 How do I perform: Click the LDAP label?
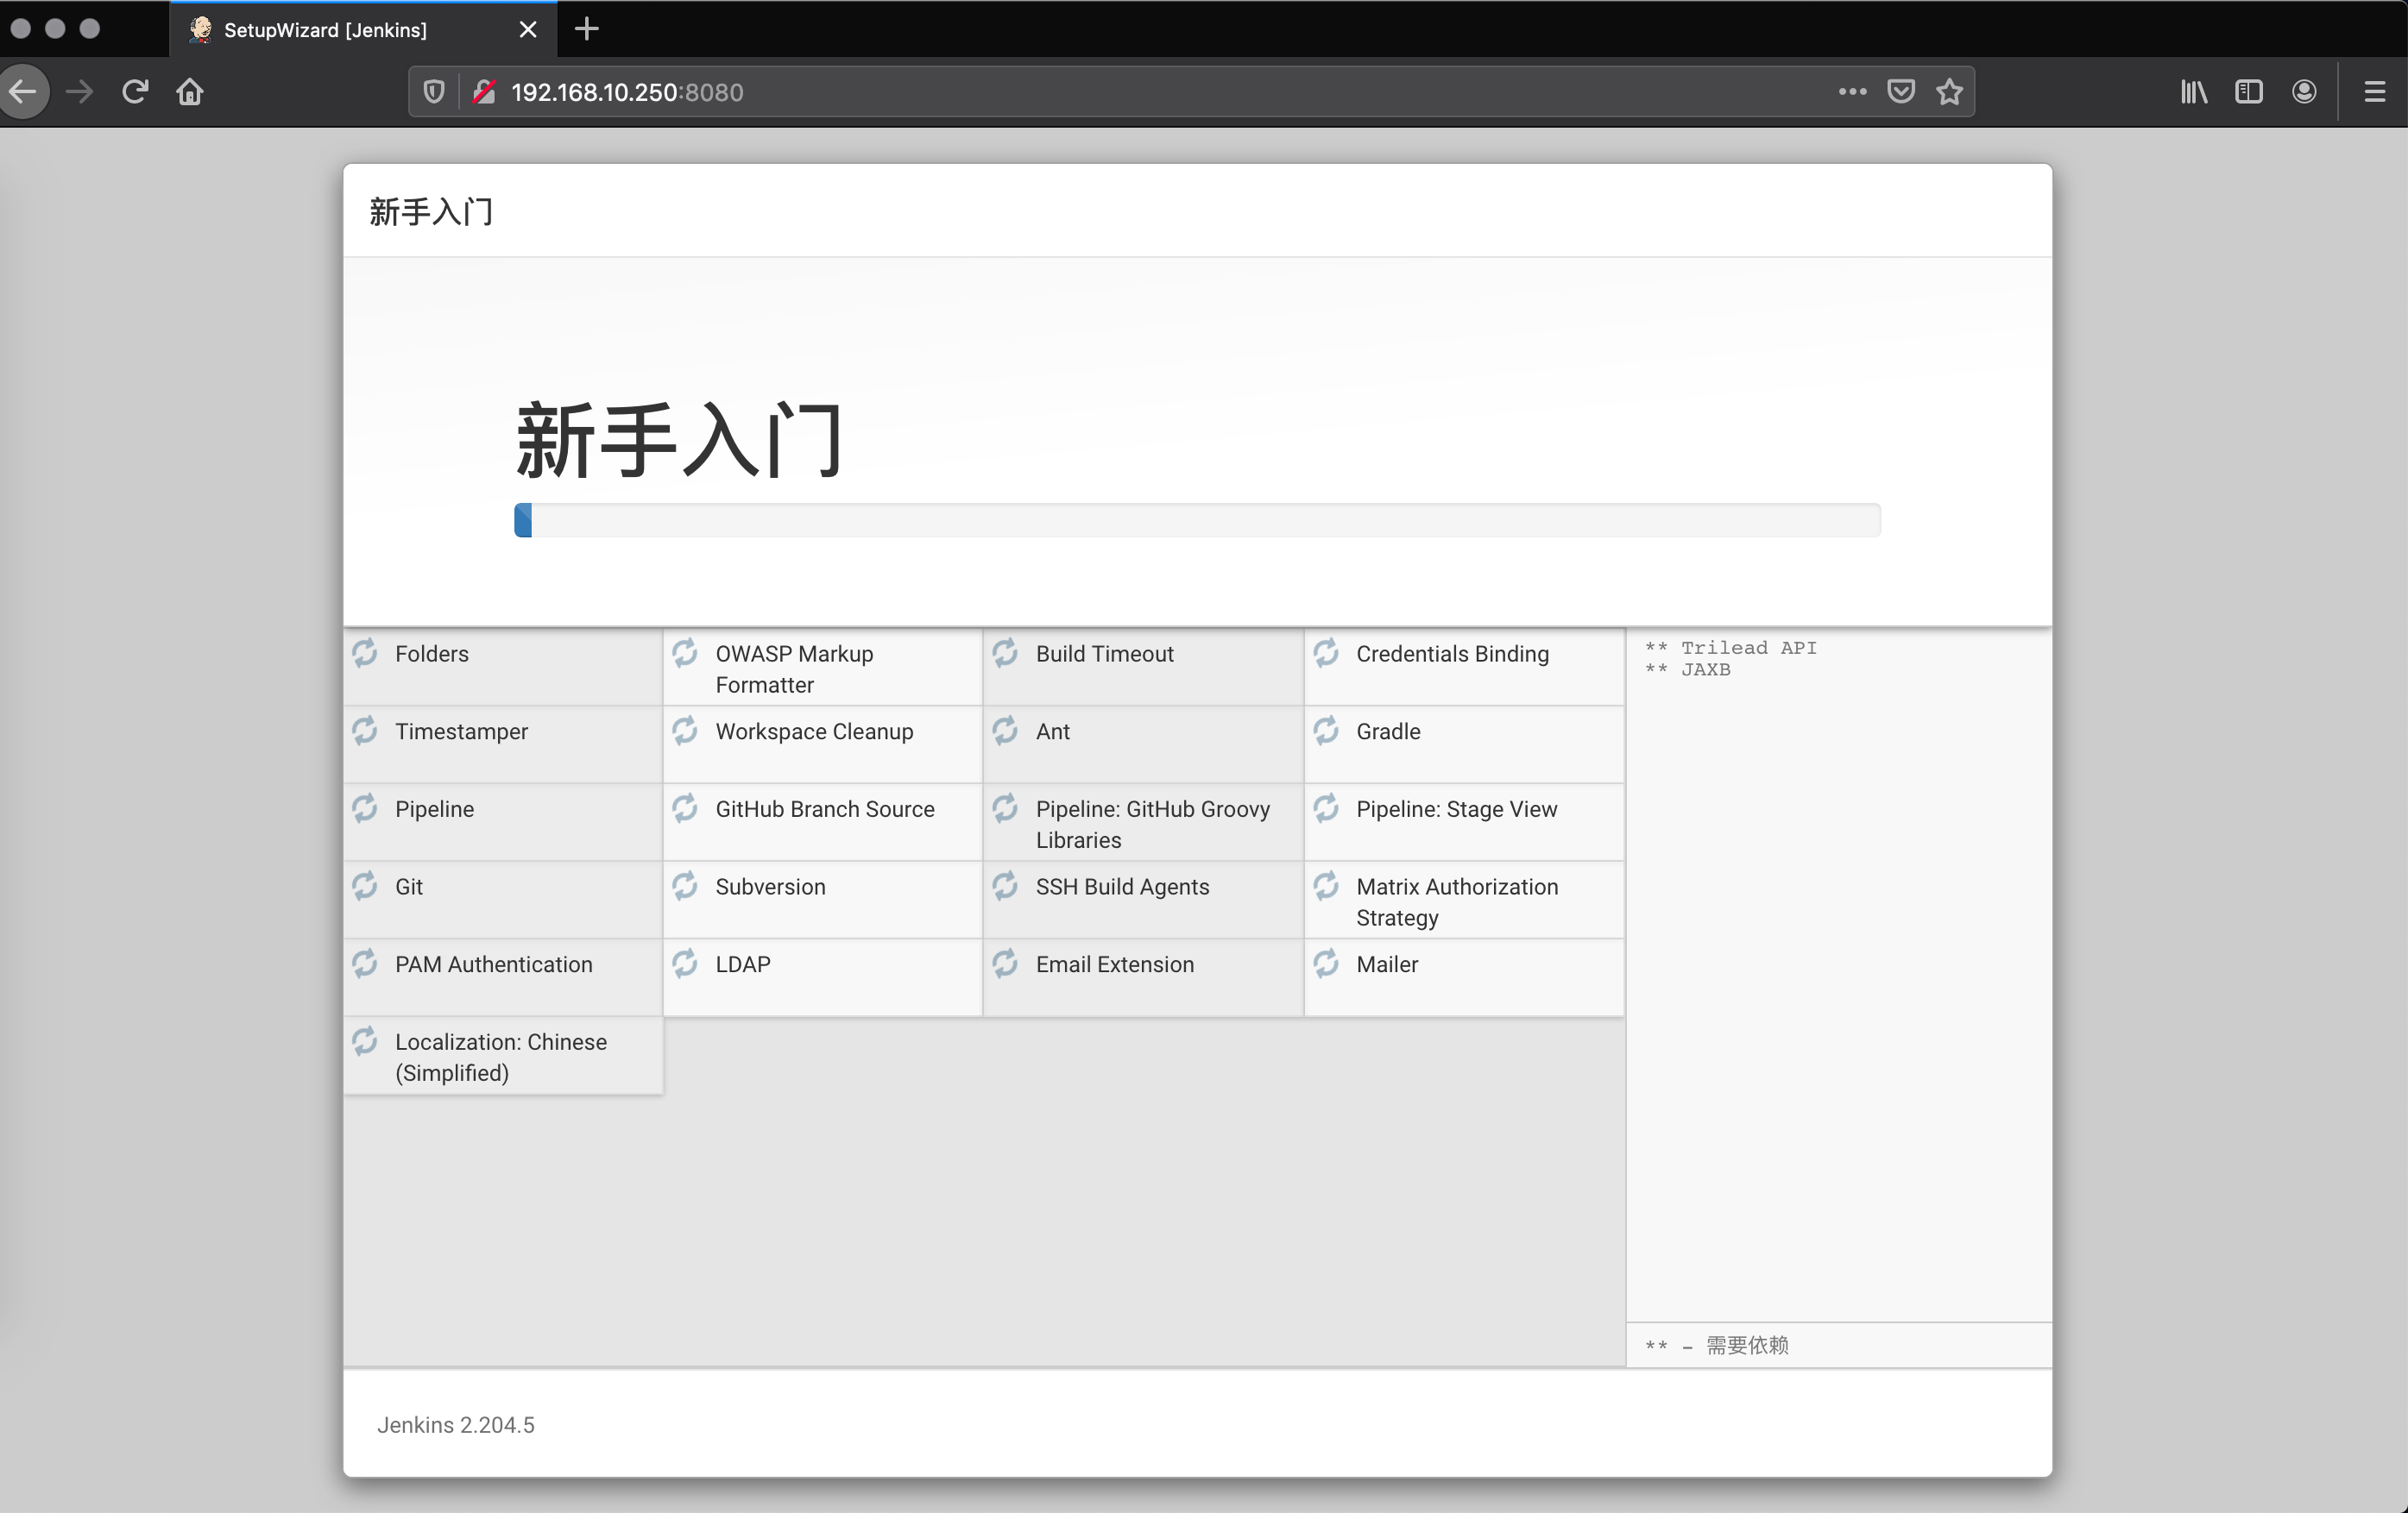click(x=742, y=964)
